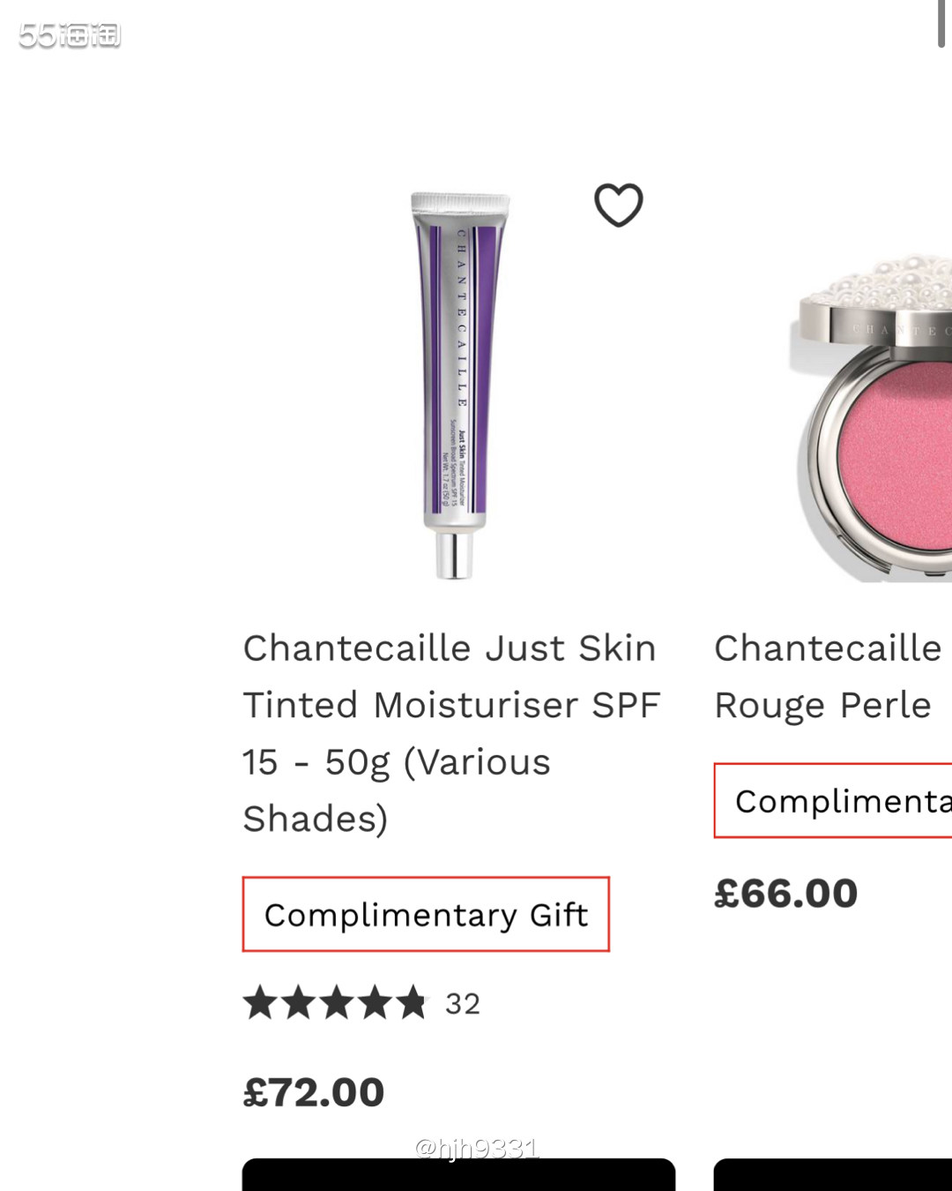Image resolution: width=952 pixels, height=1191 pixels.
Task: Click the @hjh9331 watermark text
Action: point(476,1148)
